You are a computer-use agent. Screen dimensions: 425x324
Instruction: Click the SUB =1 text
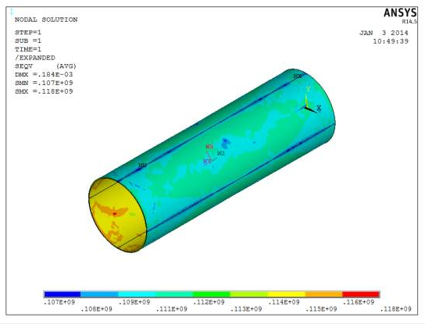click(x=28, y=41)
